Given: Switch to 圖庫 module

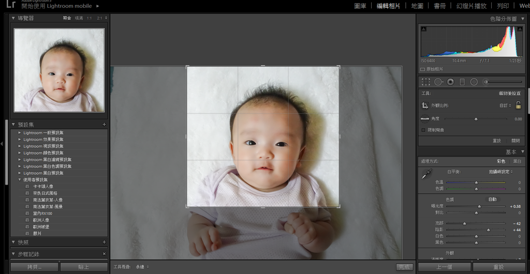Looking at the screenshot, I should pos(360,6).
